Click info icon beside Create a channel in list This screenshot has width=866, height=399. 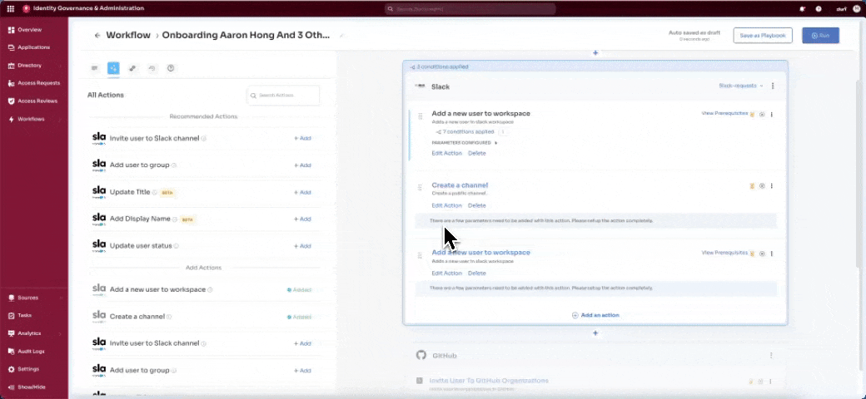coord(169,317)
